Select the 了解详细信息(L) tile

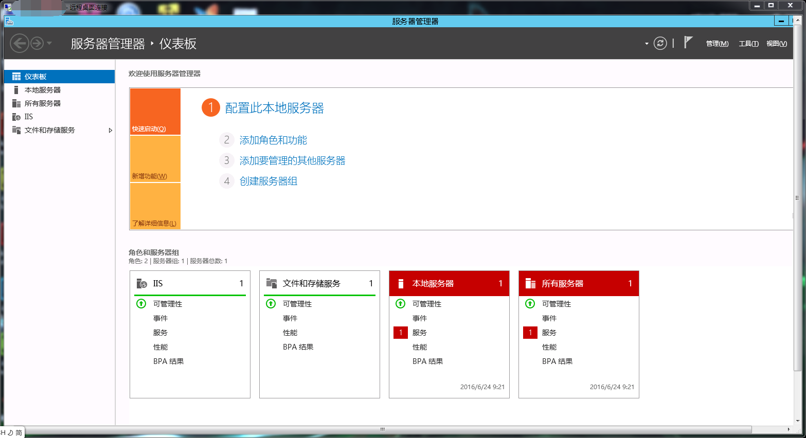(155, 206)
